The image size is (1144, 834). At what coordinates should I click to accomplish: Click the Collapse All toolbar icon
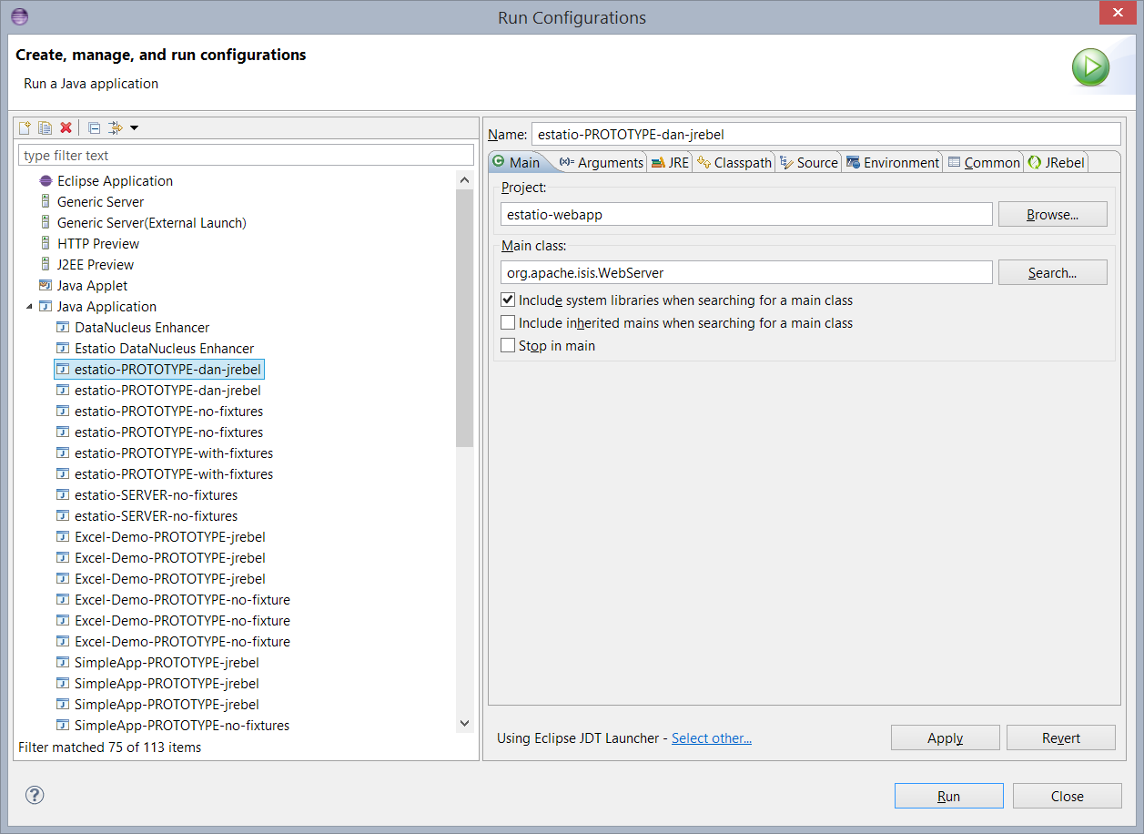point(94,127)
